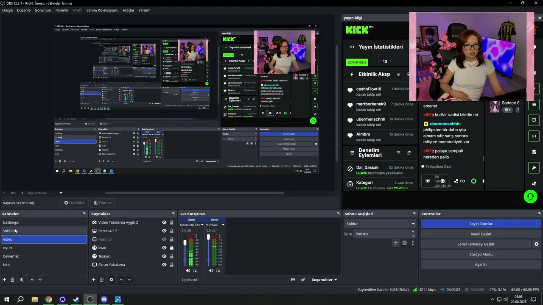Image resolution: width=543 pixels, height=305 pixels.
Task: Hide the Ekran Yakalama source
Action: click(x=164, y=265)
